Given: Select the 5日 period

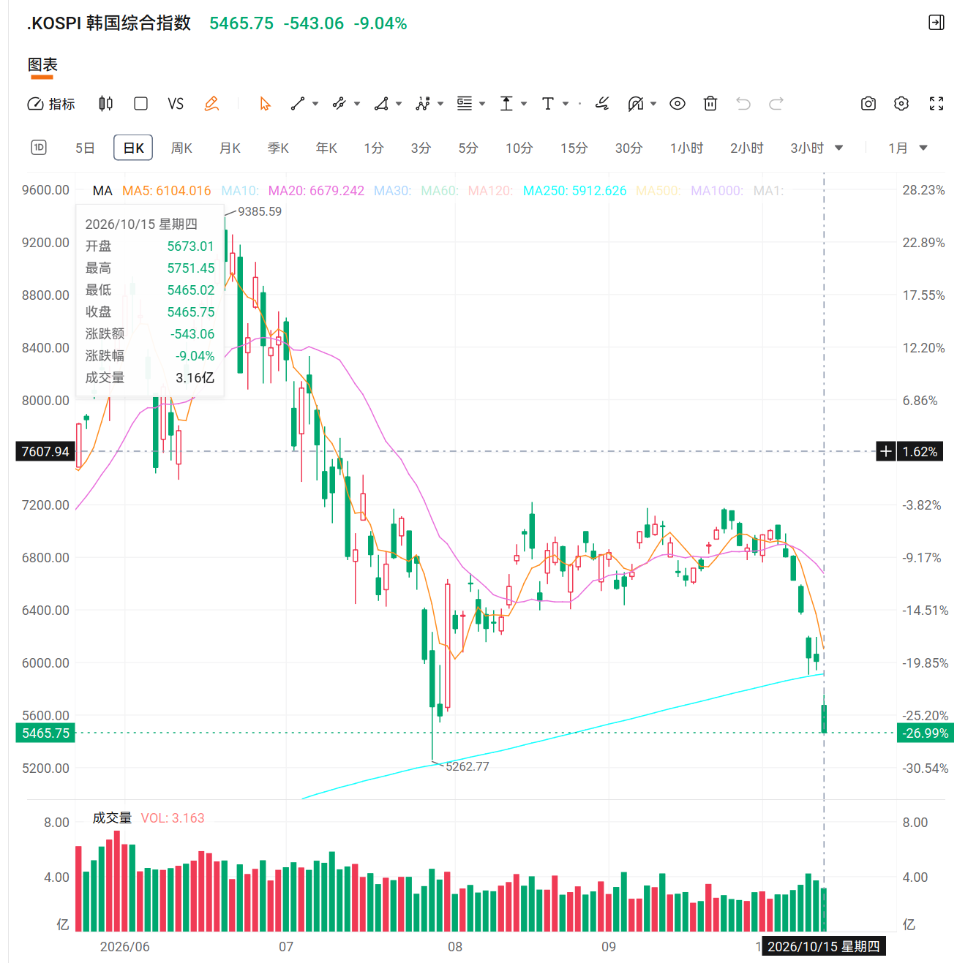Looking at the screenshot, I should click(x=85, y=148).
